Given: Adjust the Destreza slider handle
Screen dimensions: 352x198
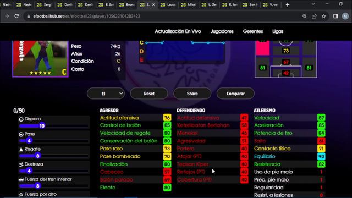Looking at the screenshot, I should point(29,171).
